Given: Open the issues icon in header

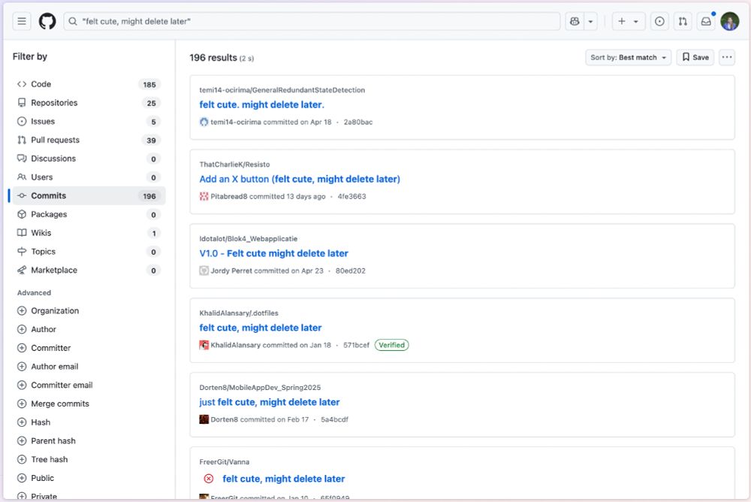Looking at the screenshot, I should (659, 21).
